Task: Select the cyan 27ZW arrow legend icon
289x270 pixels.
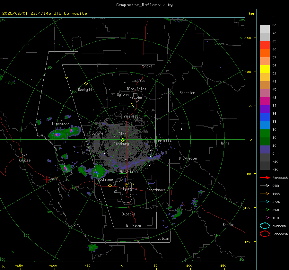Action: (x=265, y=202)
